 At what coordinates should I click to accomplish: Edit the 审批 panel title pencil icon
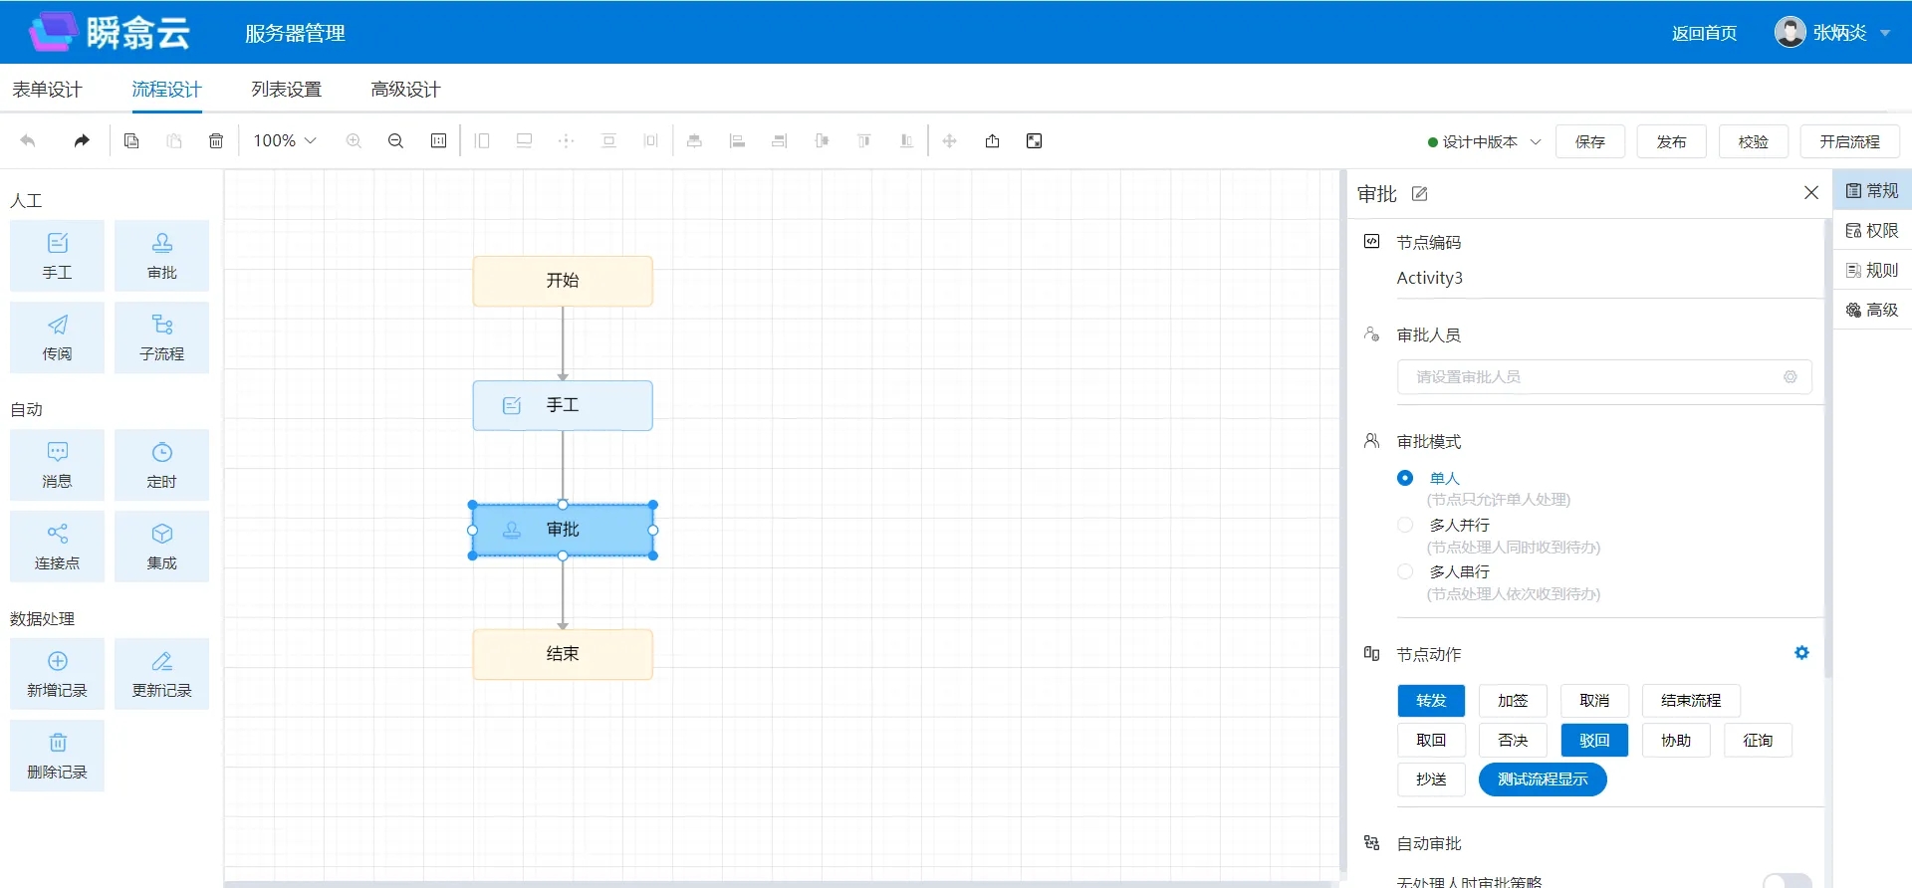[1420, 194]
